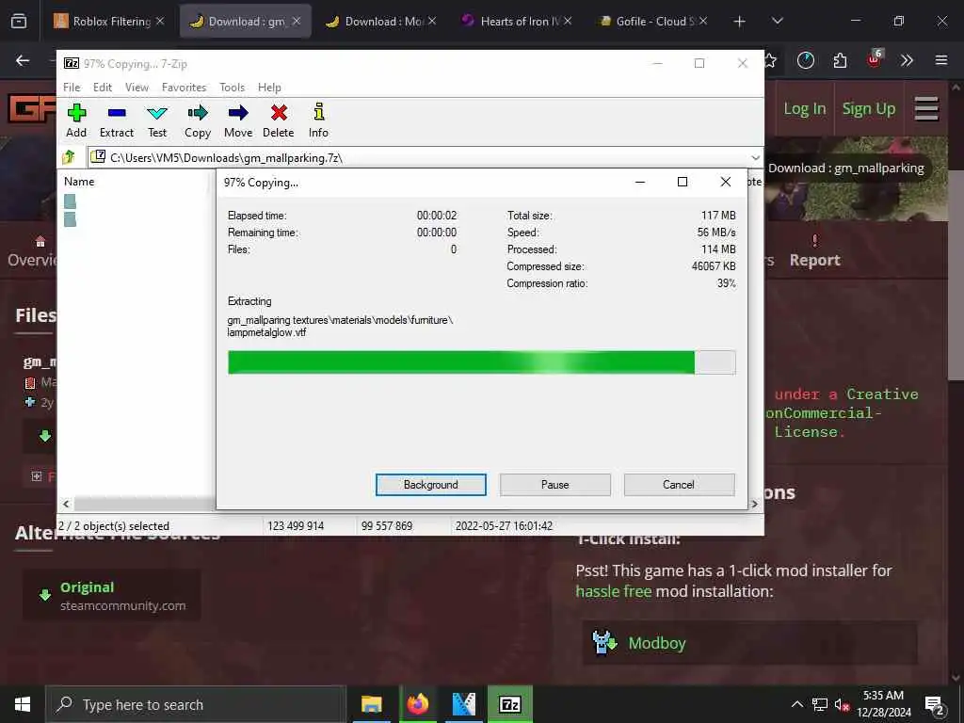Viewport: 964px width, 723px height.
Task: Switch to the Gofile Cloud browser tab
Action: coord(651,21)
